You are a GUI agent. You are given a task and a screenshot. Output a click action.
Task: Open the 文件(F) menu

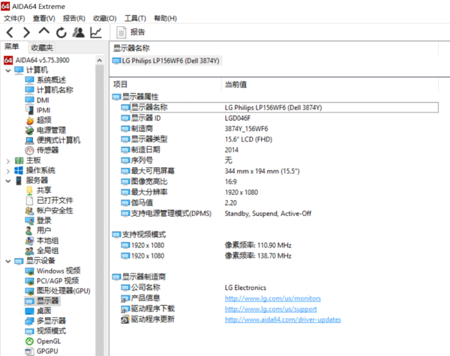tap(14, 18)
